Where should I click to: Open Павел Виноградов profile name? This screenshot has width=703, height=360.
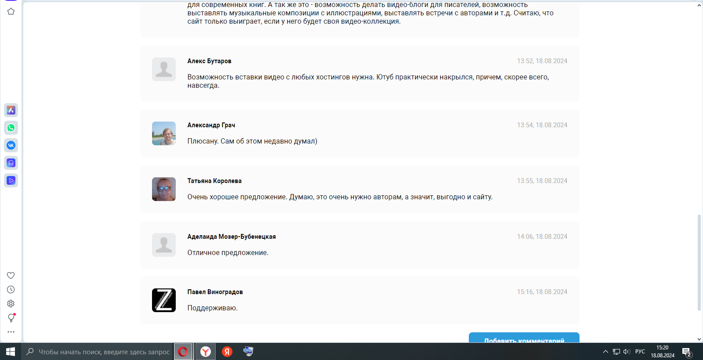coord(215,292)
